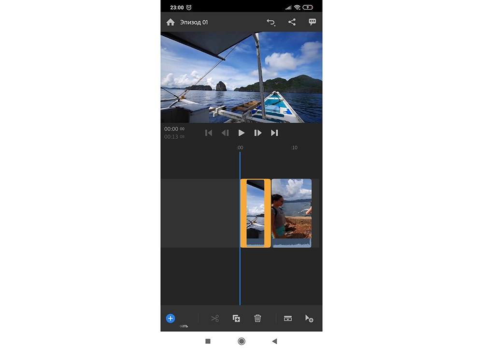Open the collapse tracks panel icon

click(288, 318)
